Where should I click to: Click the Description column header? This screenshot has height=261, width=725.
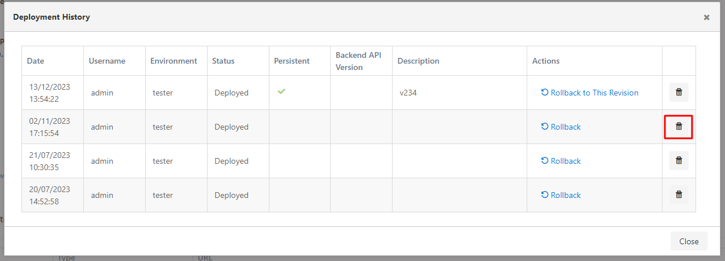pos(418,61)
